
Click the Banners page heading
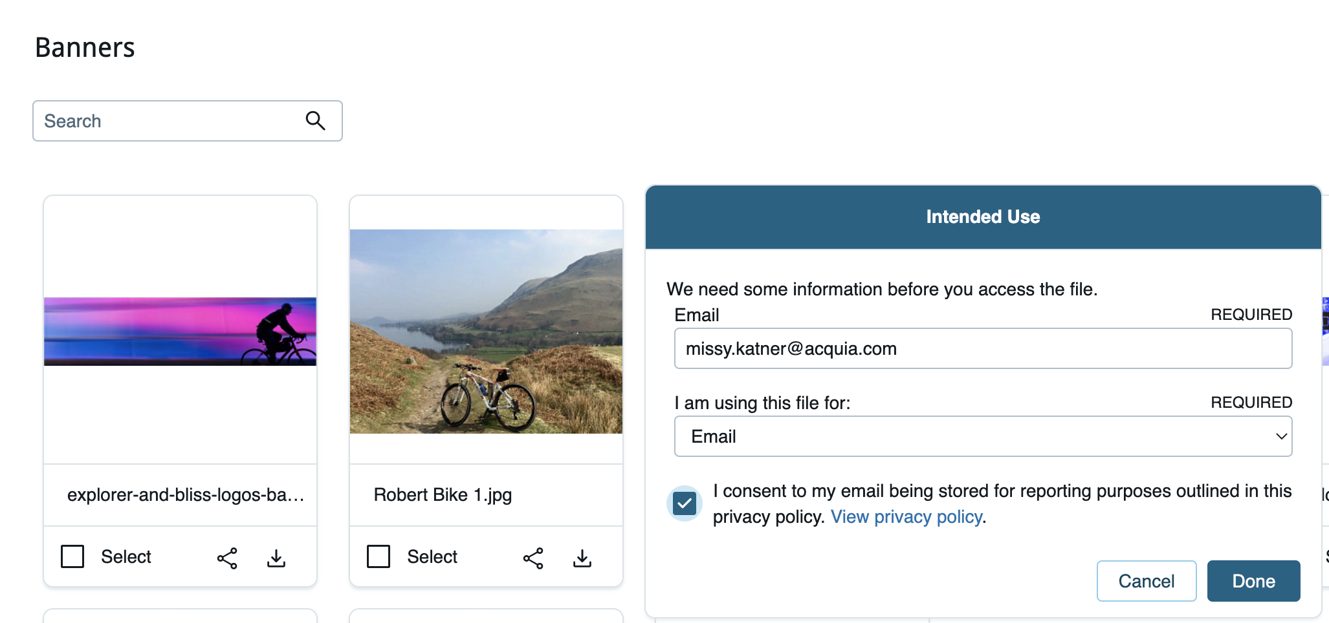[x=85, y=48]
